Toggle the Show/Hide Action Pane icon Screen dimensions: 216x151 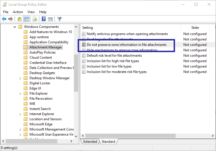pyautogui.click(x=50, y=19)
